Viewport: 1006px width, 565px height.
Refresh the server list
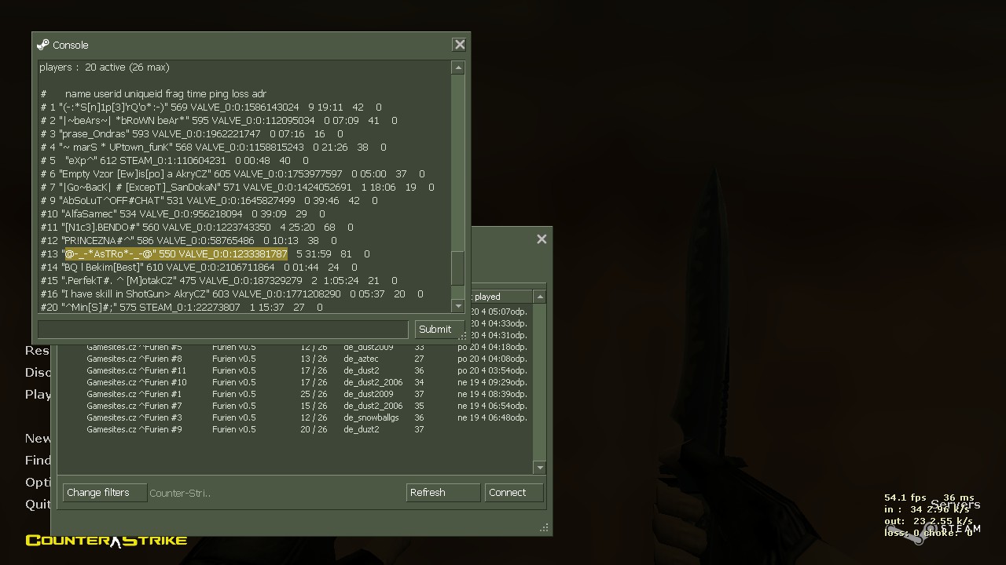pos(442,493)
